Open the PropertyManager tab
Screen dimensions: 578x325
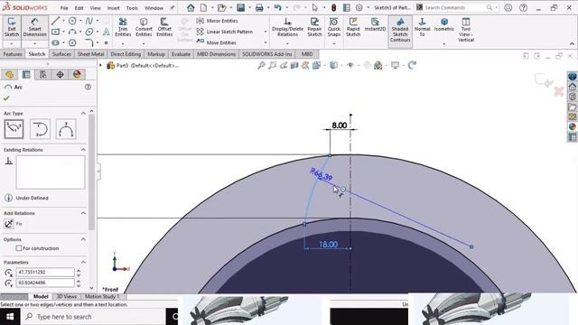click(x=26, y=74)
